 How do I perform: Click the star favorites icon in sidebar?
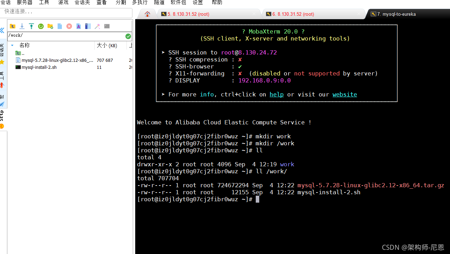2,62
